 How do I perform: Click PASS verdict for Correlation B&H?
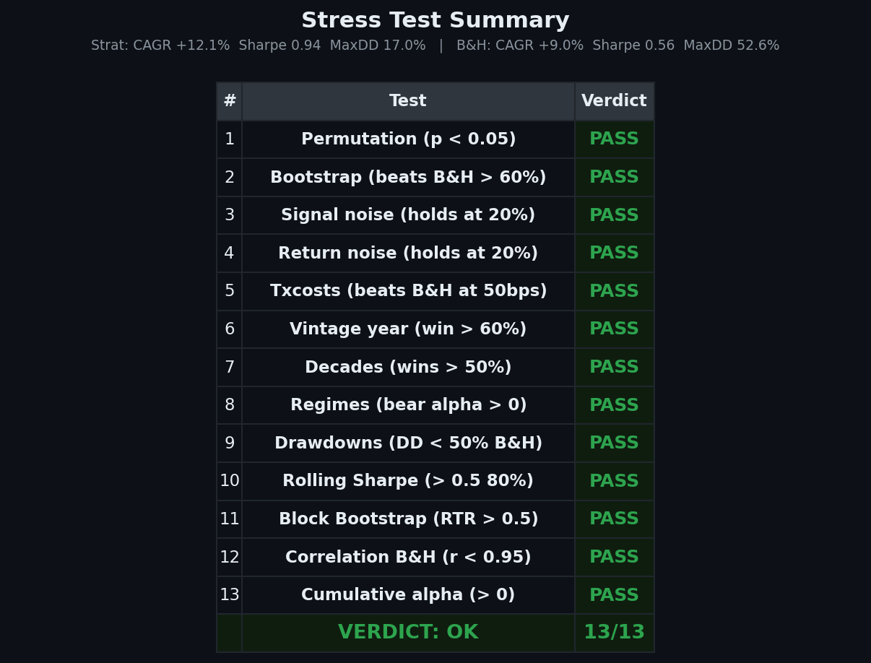[614, 558]
